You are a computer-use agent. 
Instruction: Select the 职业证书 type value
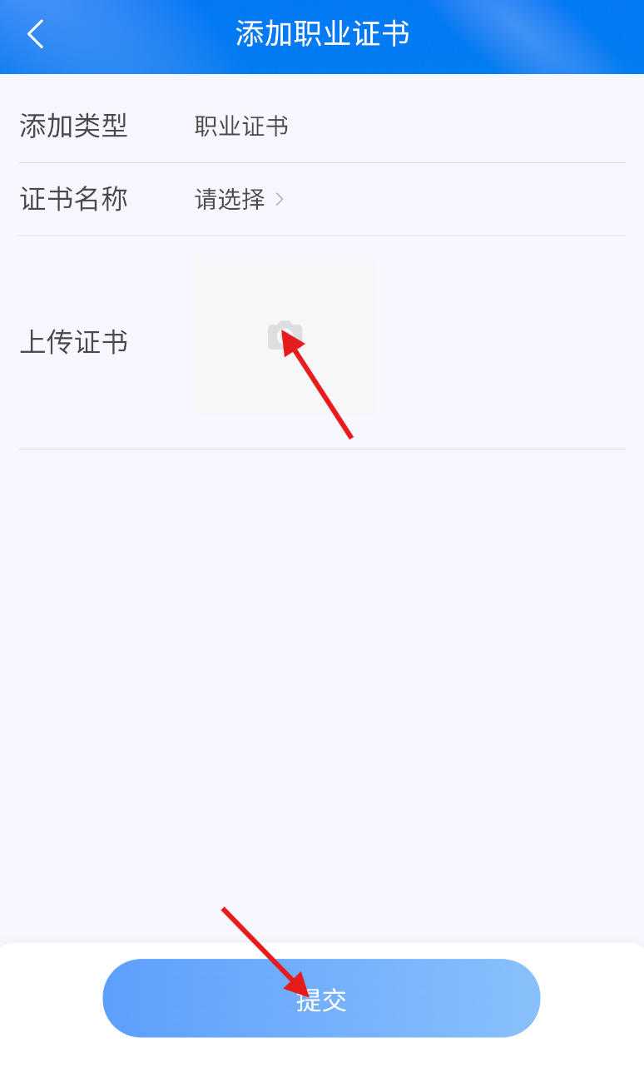241,127
